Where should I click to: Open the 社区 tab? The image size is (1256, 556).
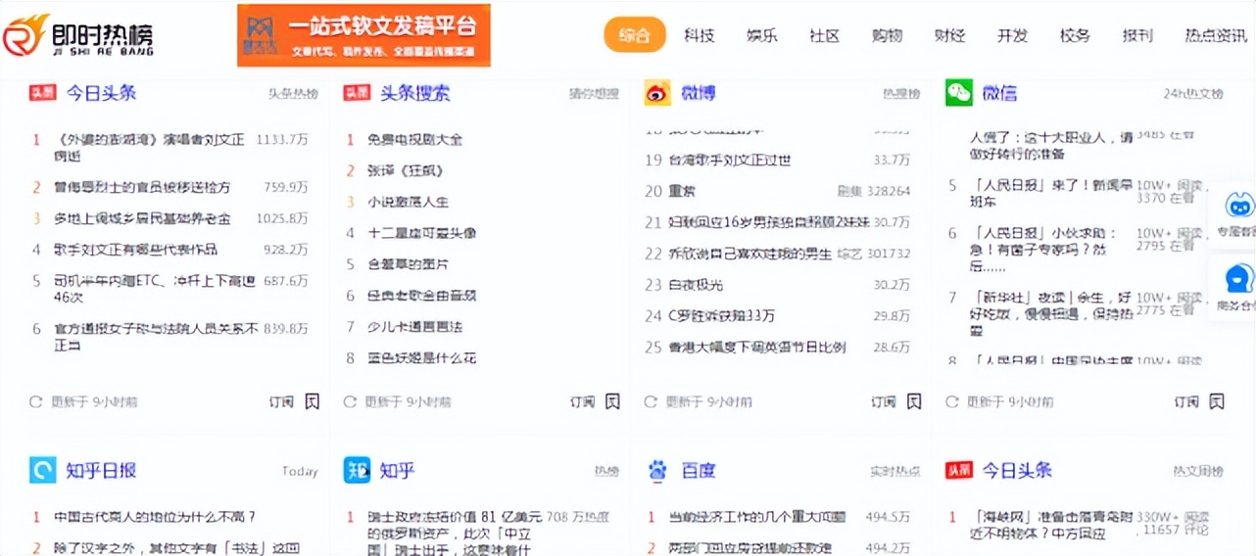click(x=825, y=36)
